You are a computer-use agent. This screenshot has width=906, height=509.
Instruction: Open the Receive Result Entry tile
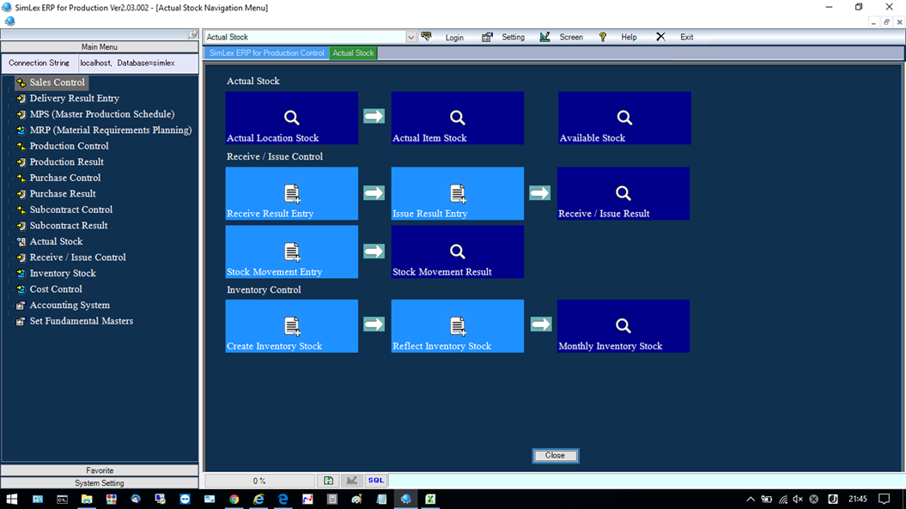(292, 193)
